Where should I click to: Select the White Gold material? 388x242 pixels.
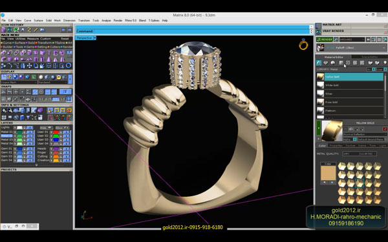(350, 85)
